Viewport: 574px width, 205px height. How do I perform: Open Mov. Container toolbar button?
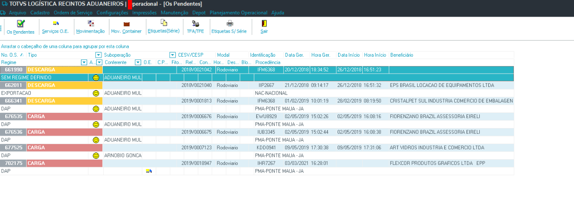pos(126,27)
